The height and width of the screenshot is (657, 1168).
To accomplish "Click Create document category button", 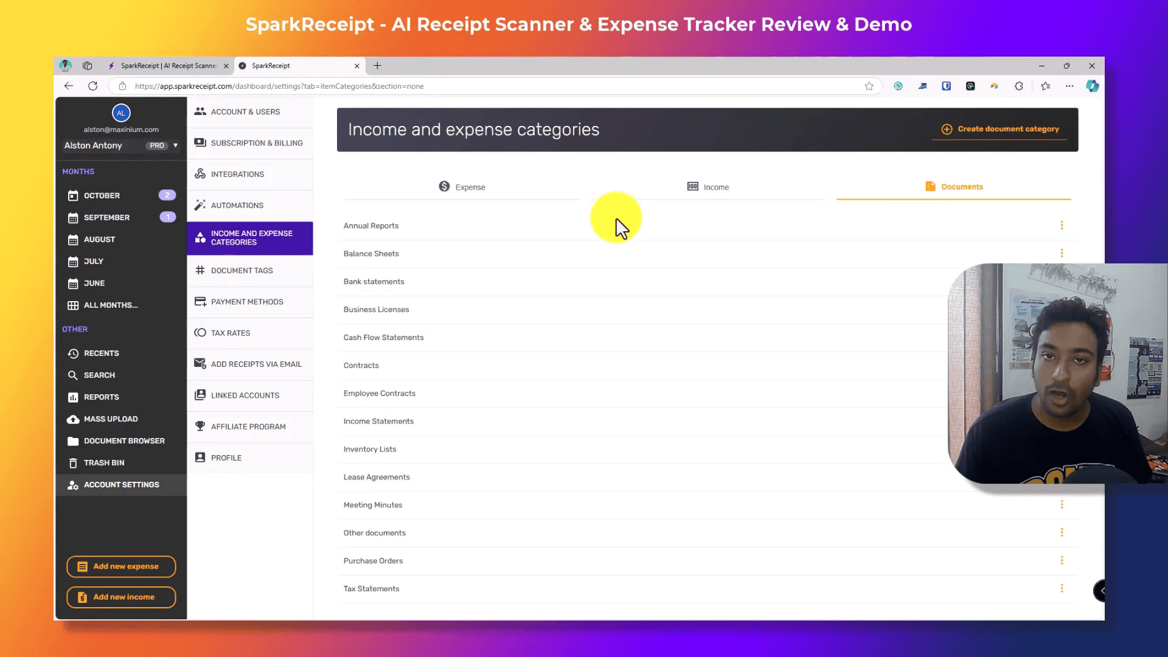I will [999, 129].
